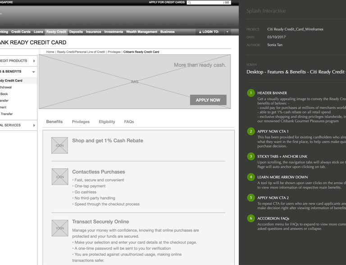Open the Credit Cards nav menu
The image size is (346, 265).
[x=21, y=32]
